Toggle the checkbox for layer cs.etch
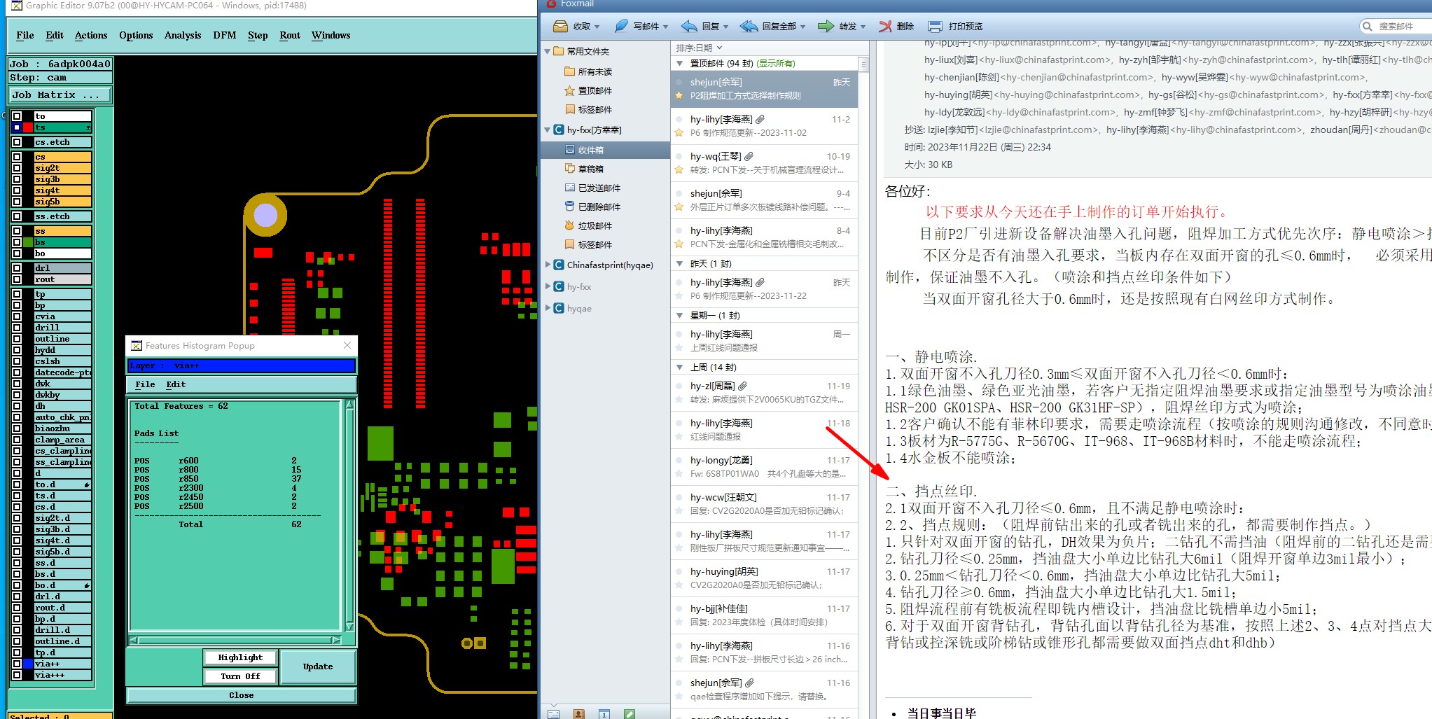 [x=17, y=142]
